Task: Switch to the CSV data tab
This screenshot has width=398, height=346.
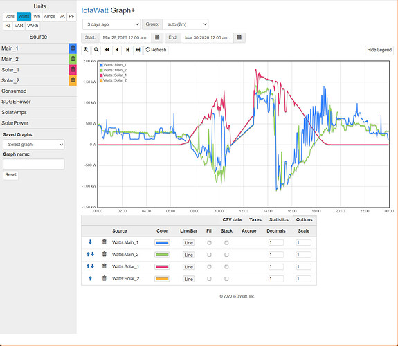Action: [232, 219]
